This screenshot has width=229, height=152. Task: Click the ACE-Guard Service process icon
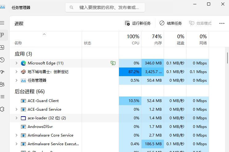23,109
